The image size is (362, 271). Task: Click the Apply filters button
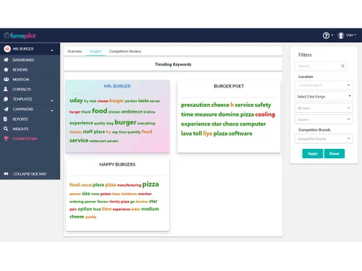coord(313,154)
